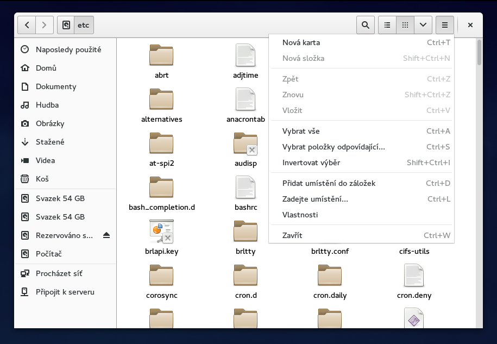The height and width of the screenshot is (344, 497).
Task: Open Vlastnosti from the menu
Action: coord(299,215)
